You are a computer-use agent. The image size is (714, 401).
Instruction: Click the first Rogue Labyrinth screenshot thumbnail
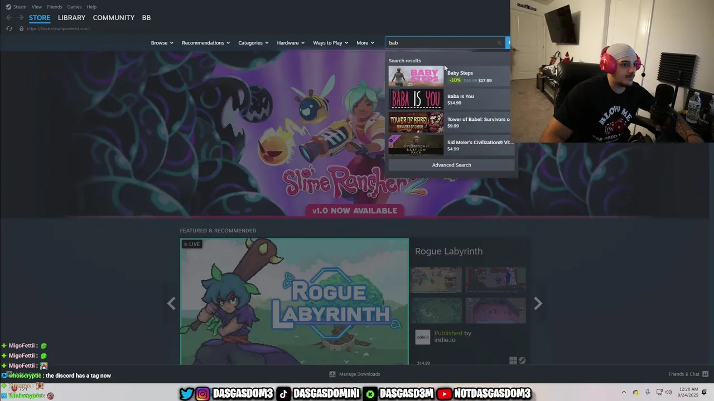click(x=436, y=280)
